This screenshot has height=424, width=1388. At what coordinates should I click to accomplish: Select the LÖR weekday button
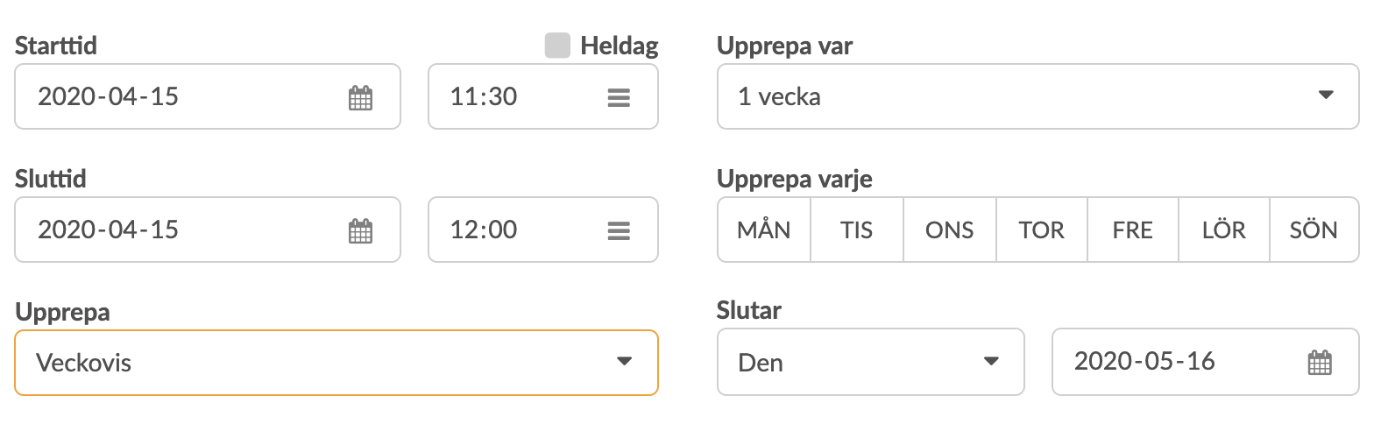tap(1224, 230)
